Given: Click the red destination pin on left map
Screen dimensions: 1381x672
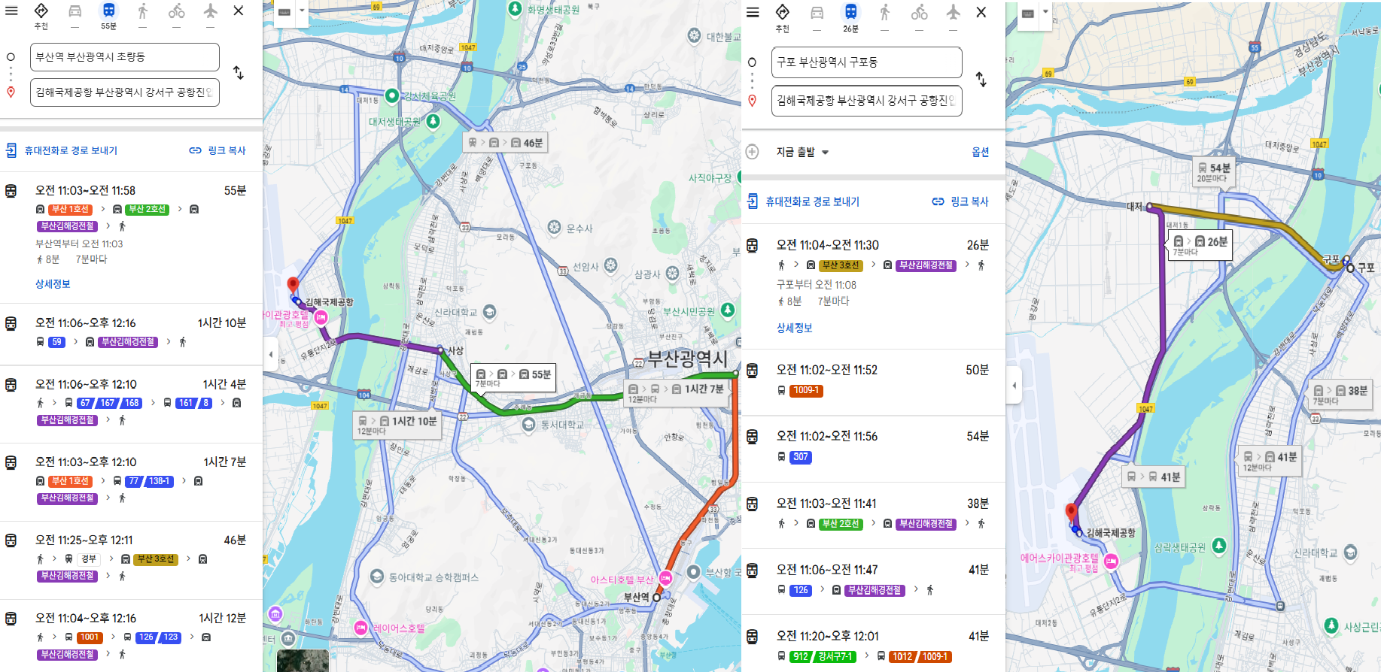Looking at the screenshot, I should 294,285.
